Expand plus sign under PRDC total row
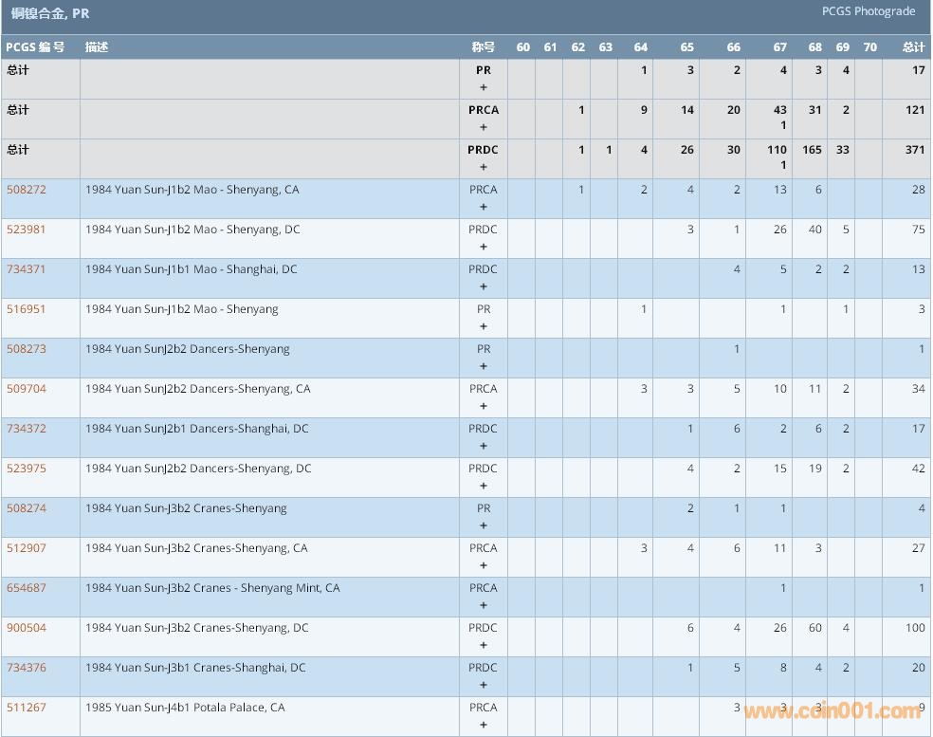 click(484, 167)
